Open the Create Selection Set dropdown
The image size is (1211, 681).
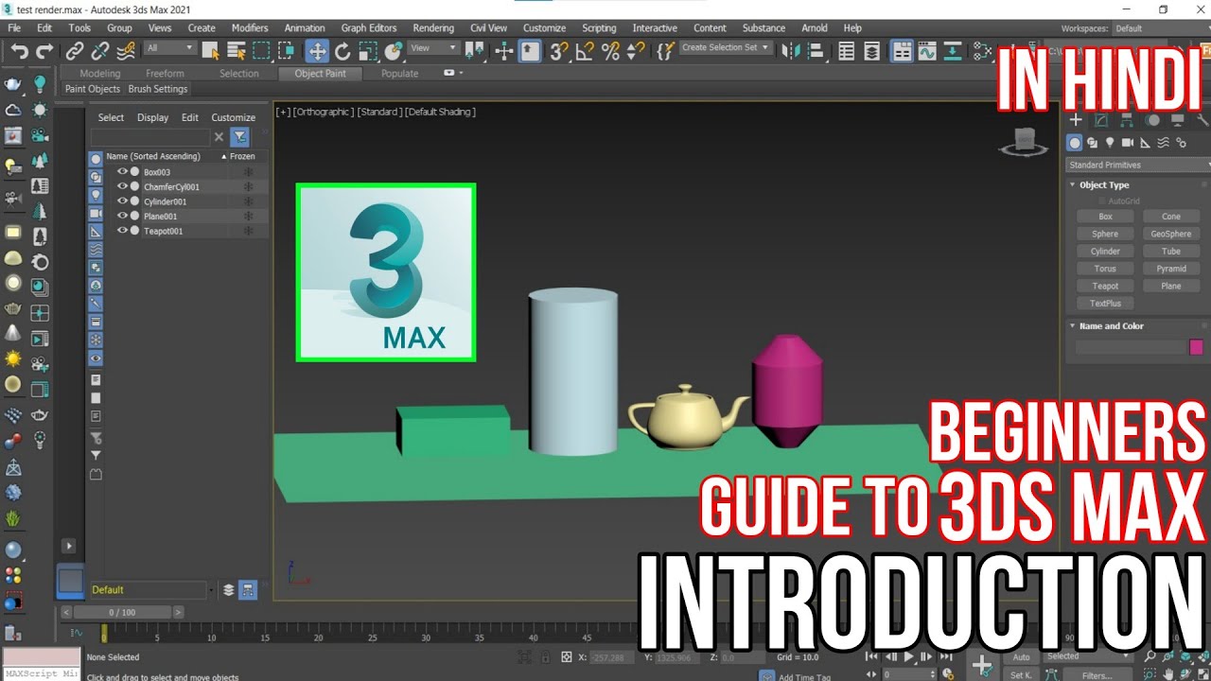[x=727, y=47]
